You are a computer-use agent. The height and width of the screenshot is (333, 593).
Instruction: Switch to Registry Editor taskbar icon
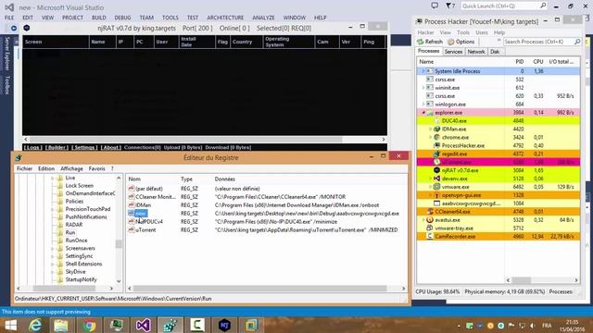coord(170,325)
